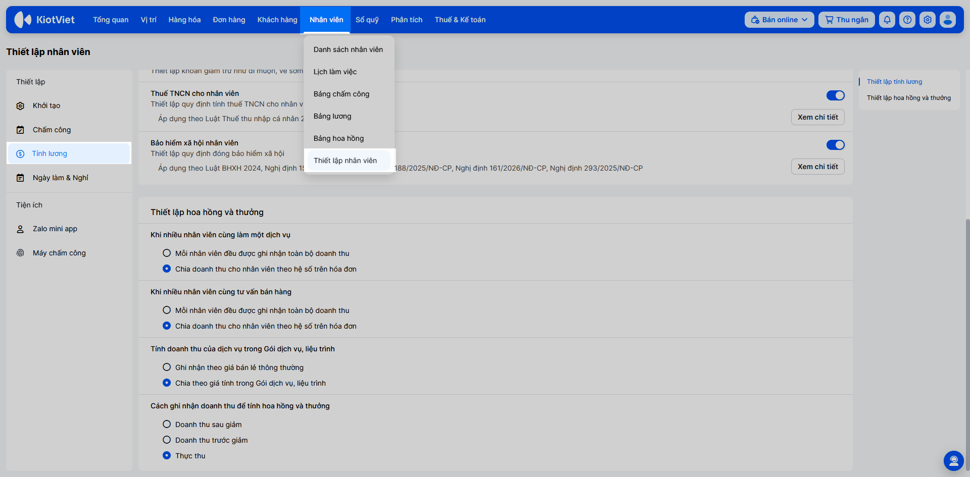Viewport: 970px width, 477px height.
Task: Click Xem chi tiết for Bảo hiểm xã hội
Action: point(817,167)
